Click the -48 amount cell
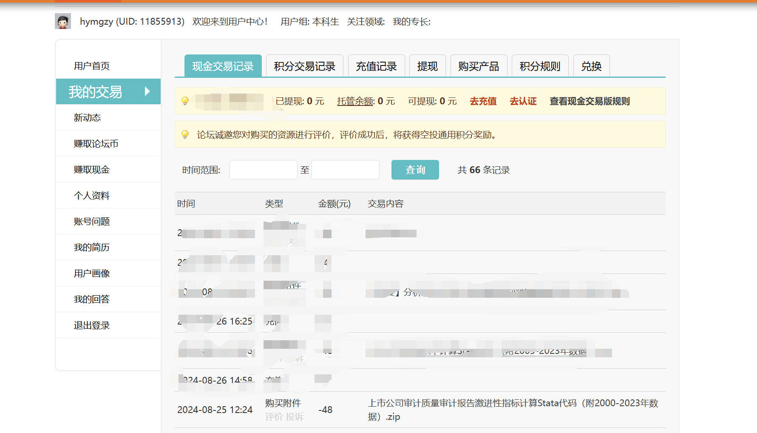This screenshot has width=757, height=433. coord(326,410)
